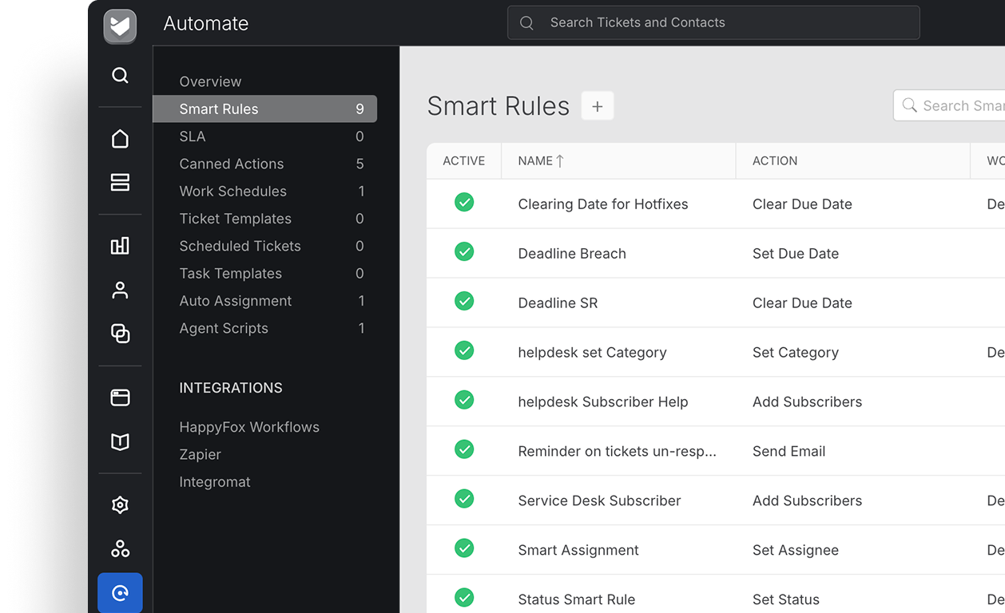
Task: Open the ACTION column header
Action: (774, 160)
